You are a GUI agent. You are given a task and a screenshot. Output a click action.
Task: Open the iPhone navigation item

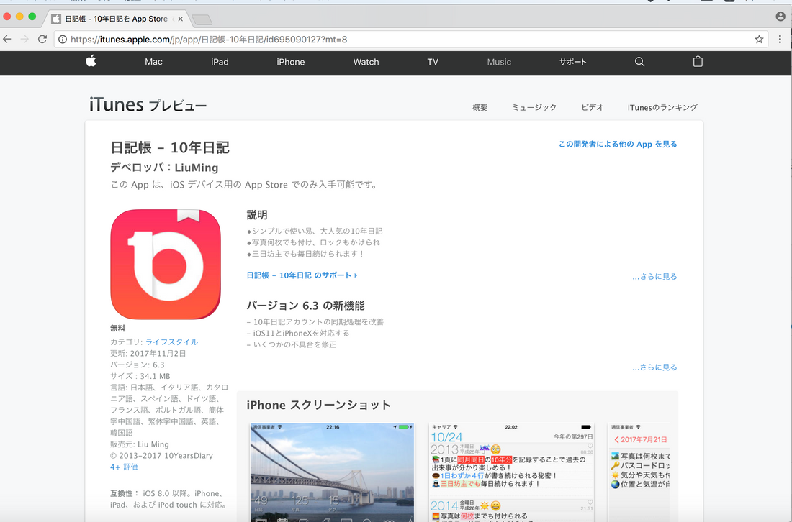(x=290, y=62)
